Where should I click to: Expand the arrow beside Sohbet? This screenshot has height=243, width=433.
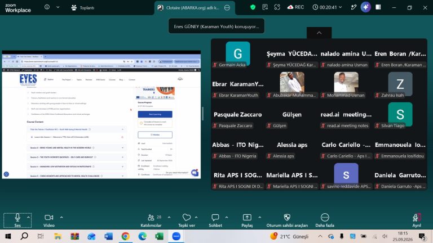click(x=227, y=217)
